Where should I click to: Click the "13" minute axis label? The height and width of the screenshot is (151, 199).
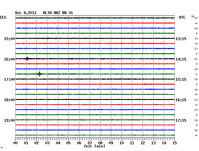[153, 143]
